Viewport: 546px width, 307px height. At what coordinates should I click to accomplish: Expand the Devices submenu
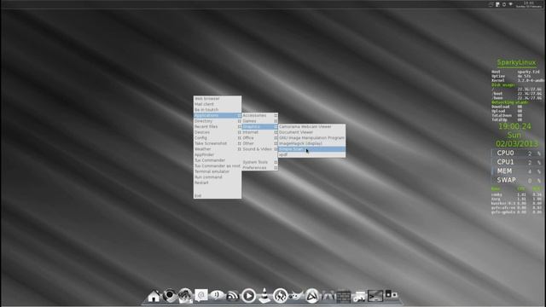(x=218, y=132)
